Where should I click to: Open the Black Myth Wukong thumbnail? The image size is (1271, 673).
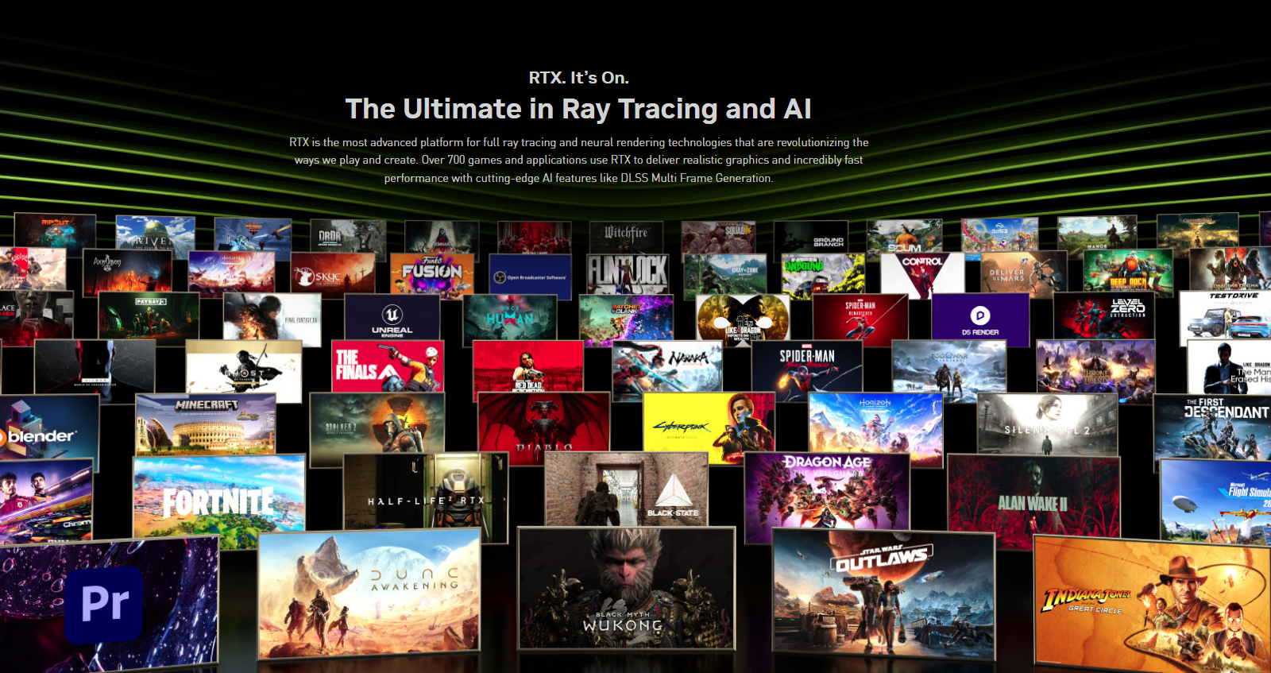(x=626, y=590)
